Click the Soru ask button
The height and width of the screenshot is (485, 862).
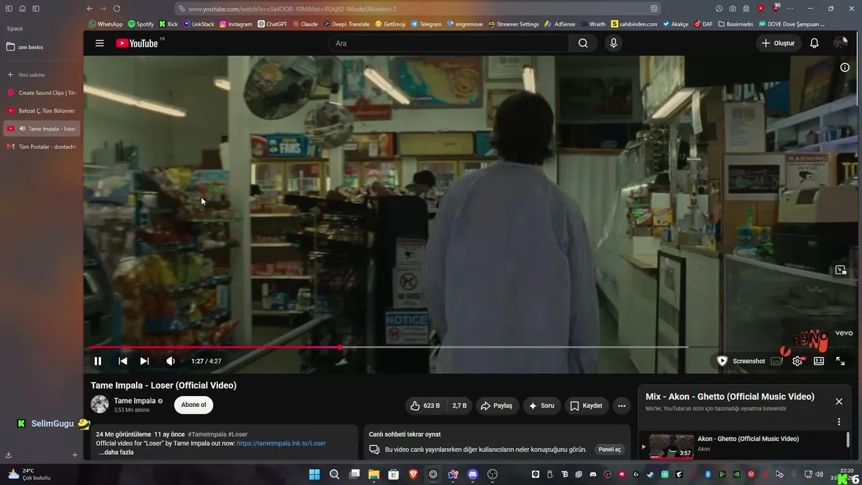[541, 406]
